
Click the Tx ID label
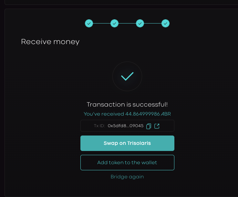click(x=99, y=126)
